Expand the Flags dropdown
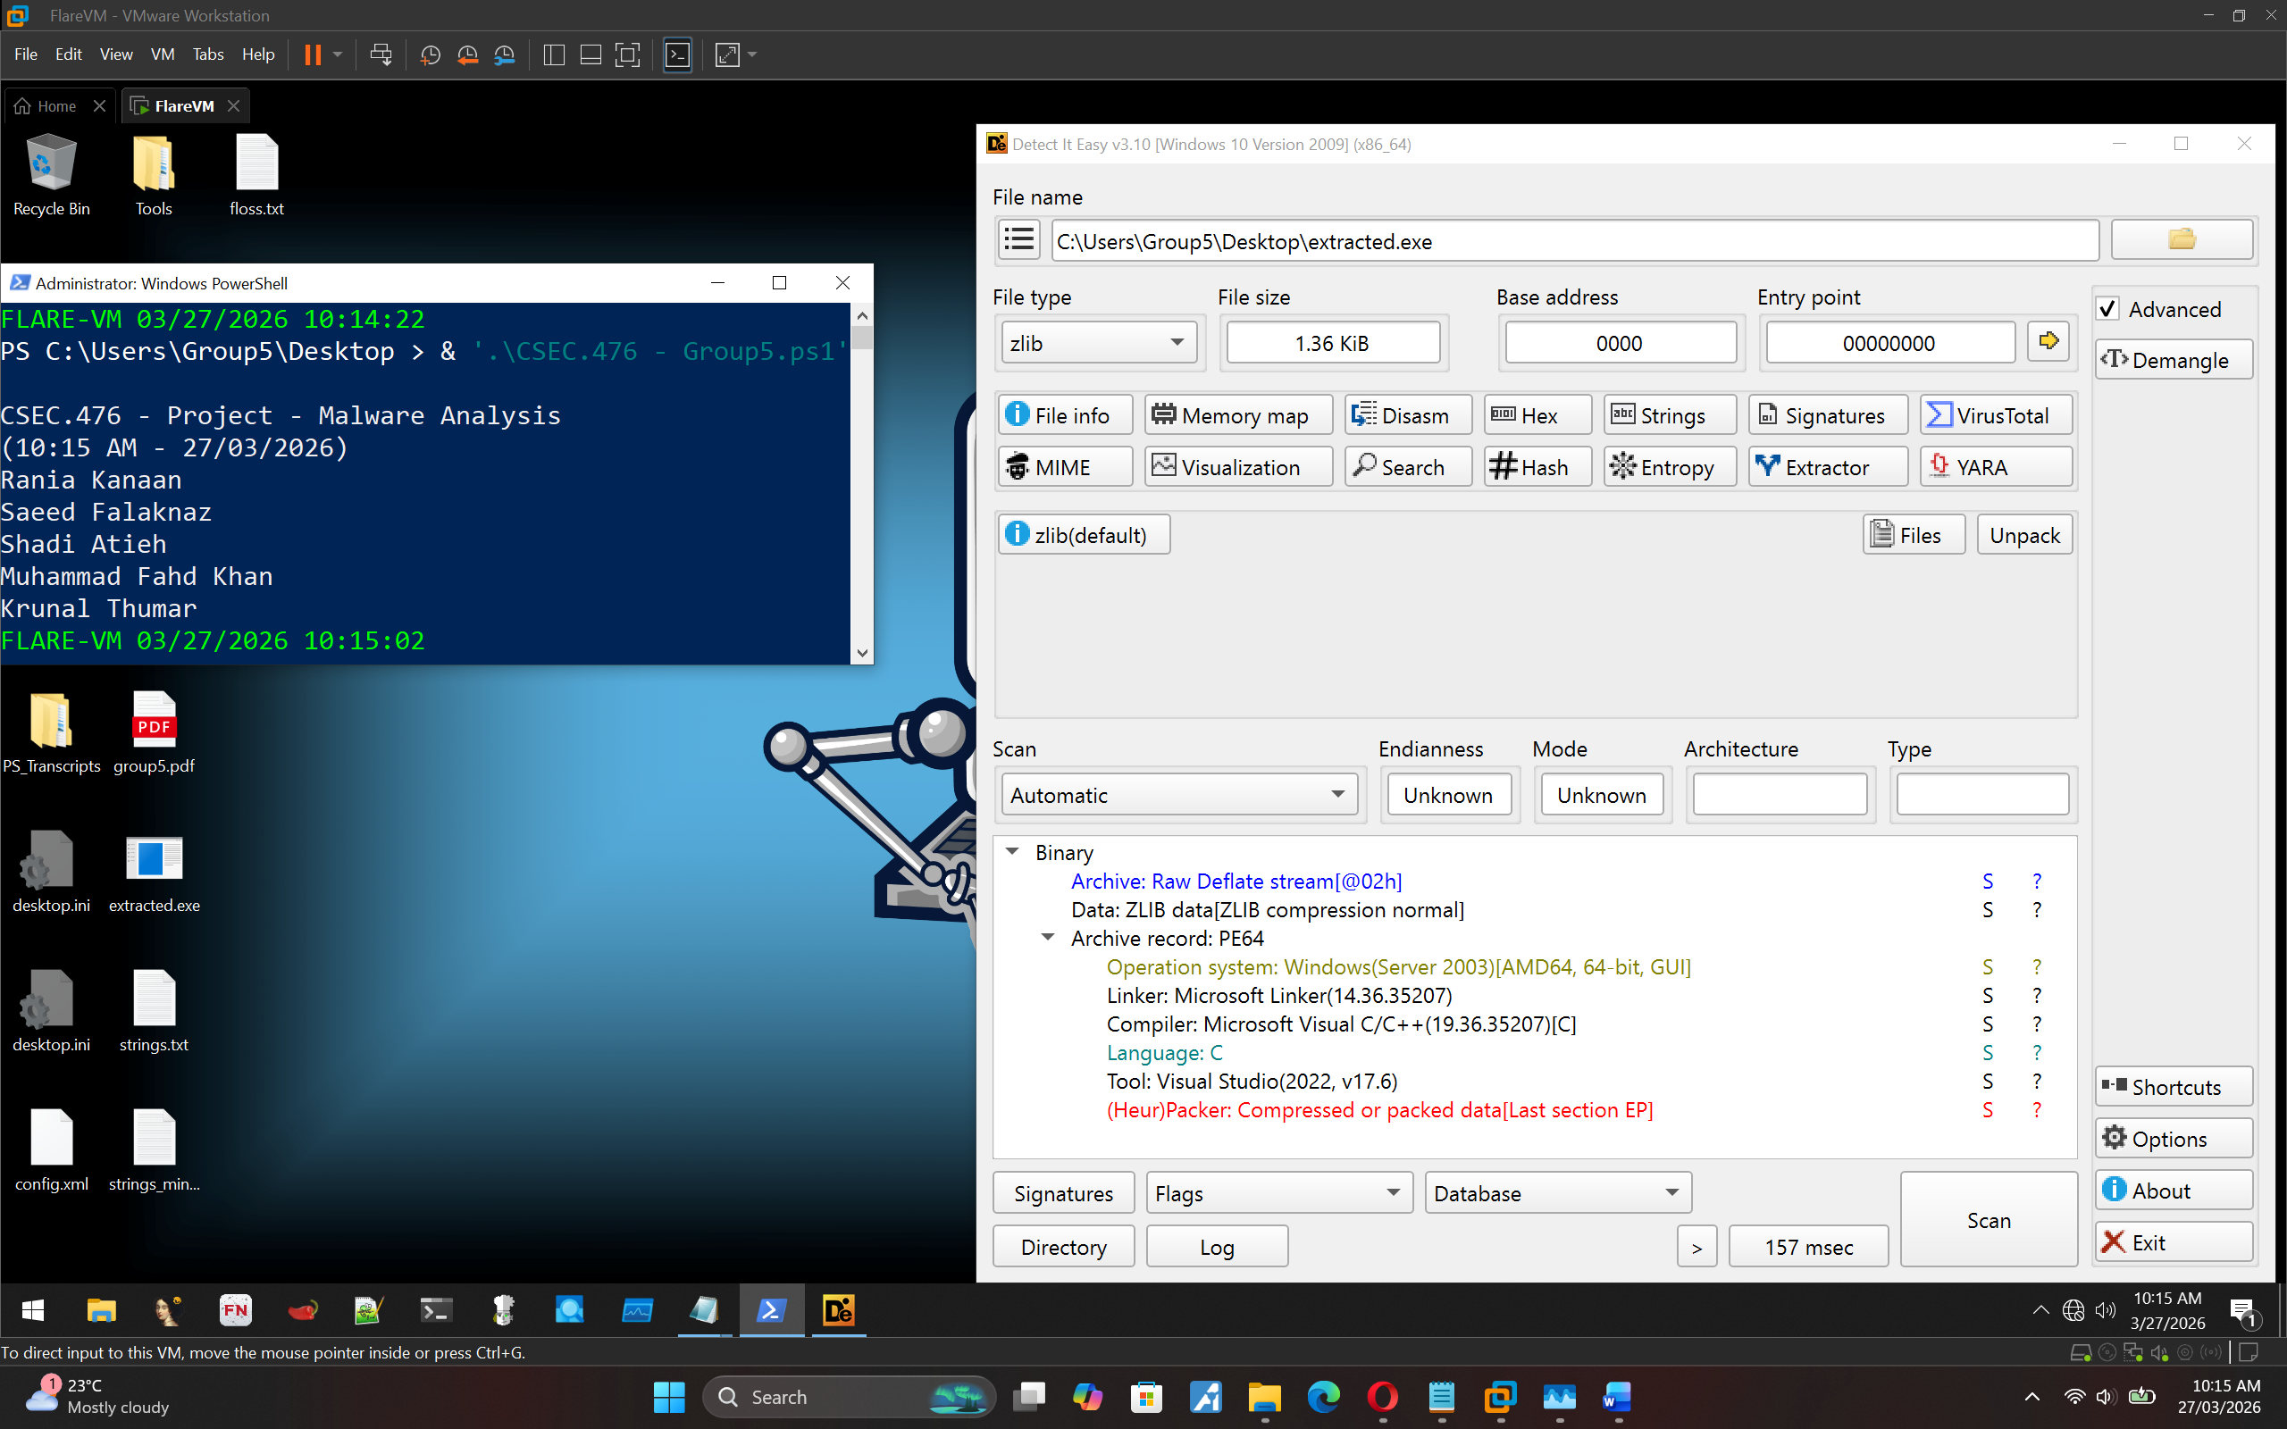 point(1278,1194)
